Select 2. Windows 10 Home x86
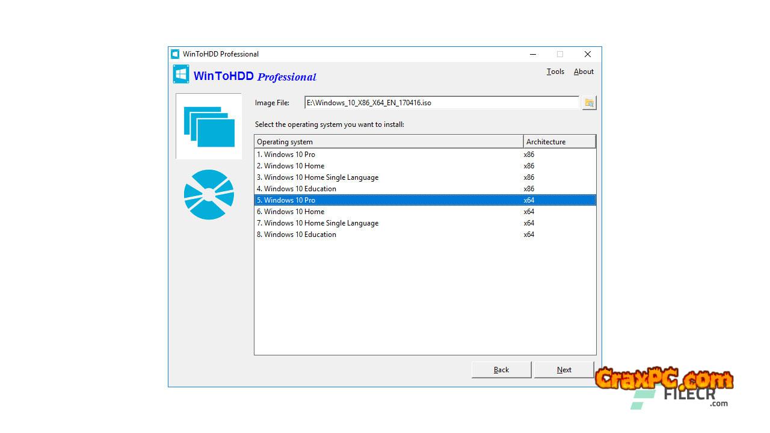Viewport: 770px width, 433px height. coord(425,166)
